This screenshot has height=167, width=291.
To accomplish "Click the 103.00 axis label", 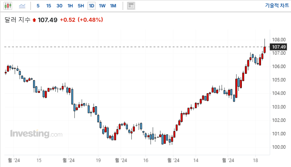I will pos(279,107).
